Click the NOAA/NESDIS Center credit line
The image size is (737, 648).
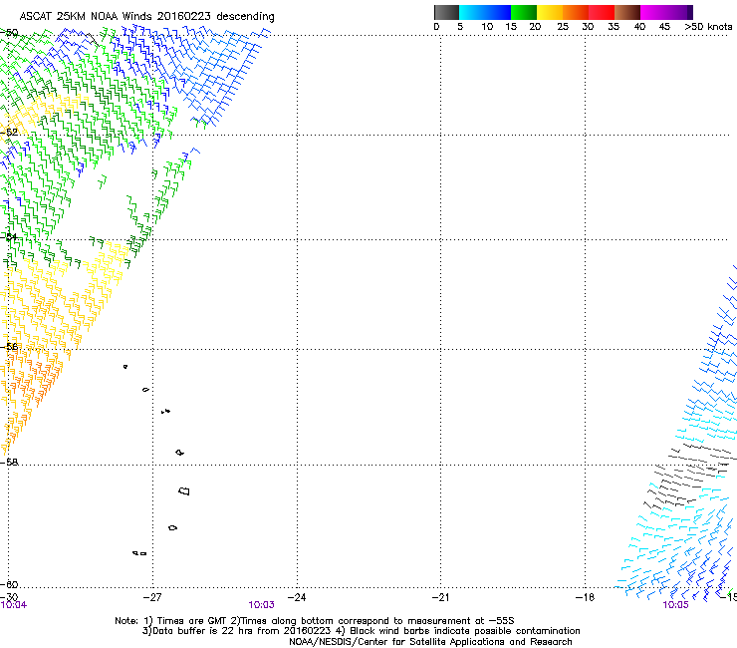[x=430, y=642]
